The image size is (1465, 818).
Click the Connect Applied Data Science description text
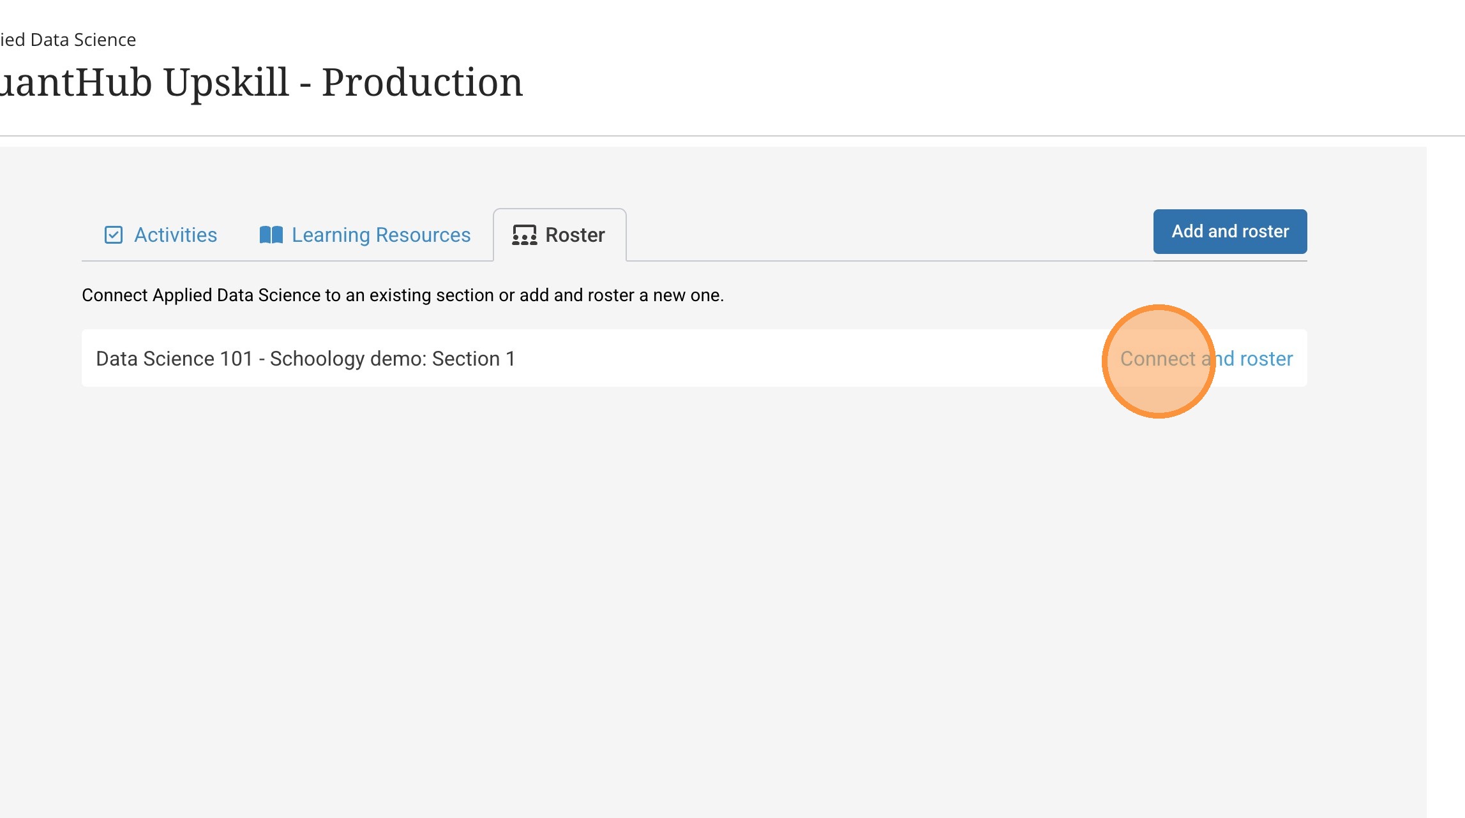[x=402, y=295]
